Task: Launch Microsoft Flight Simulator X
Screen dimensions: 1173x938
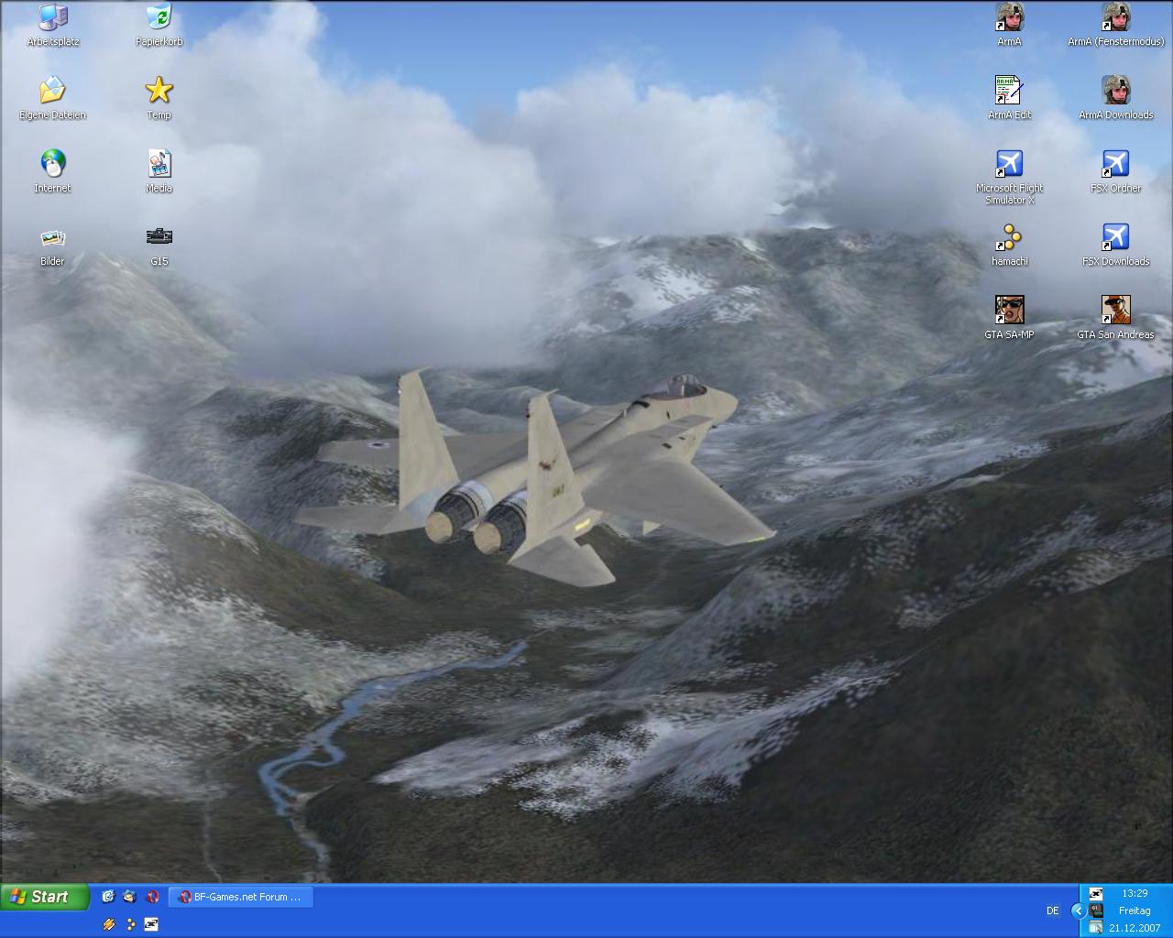Action: point(1009,165)
